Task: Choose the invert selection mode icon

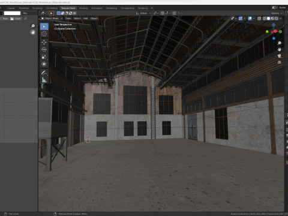Action: pyautogui.click(x=70, y=13)
